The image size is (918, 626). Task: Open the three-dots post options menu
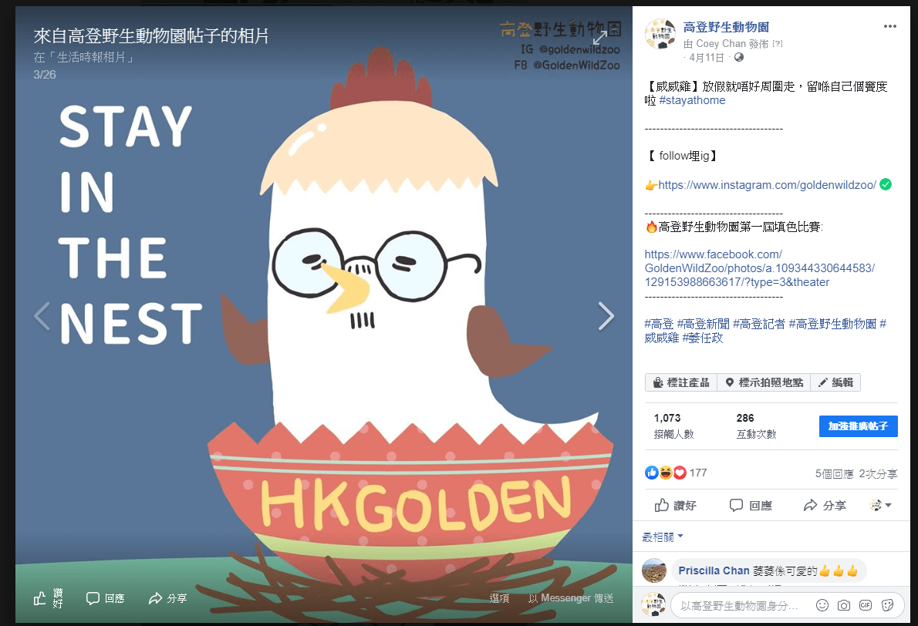pyautogui.click(x=890, y=26)
